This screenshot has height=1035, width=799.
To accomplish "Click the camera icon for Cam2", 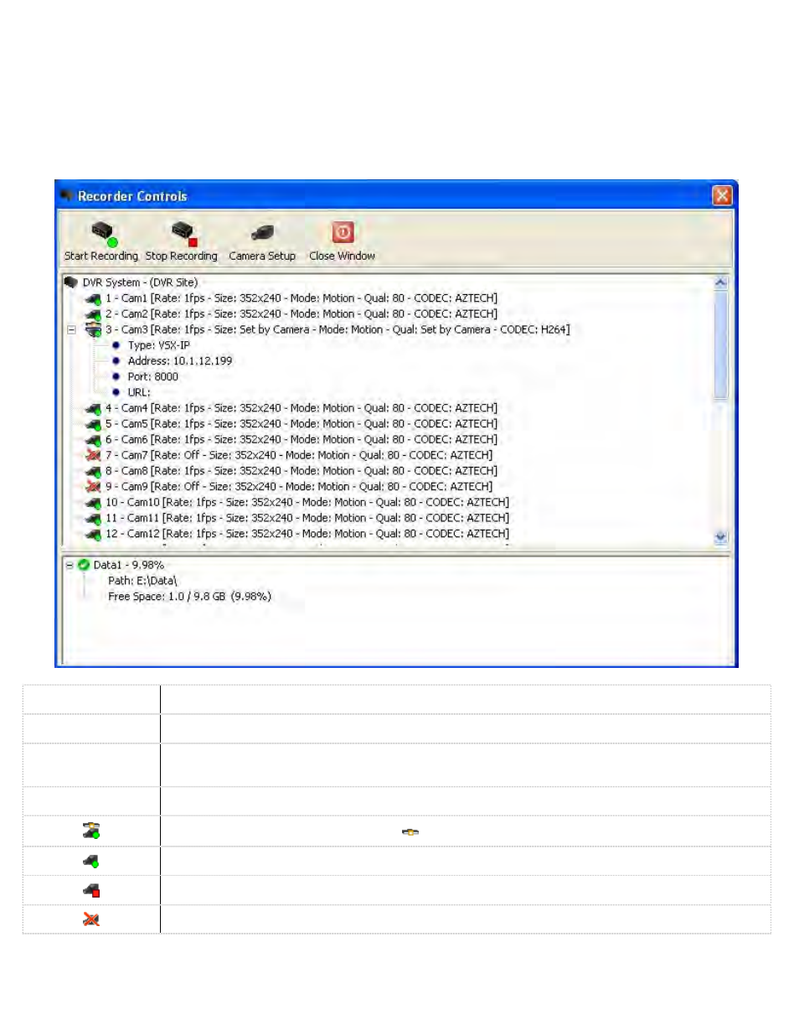I will pyautogui.click(x=93, y=314).
